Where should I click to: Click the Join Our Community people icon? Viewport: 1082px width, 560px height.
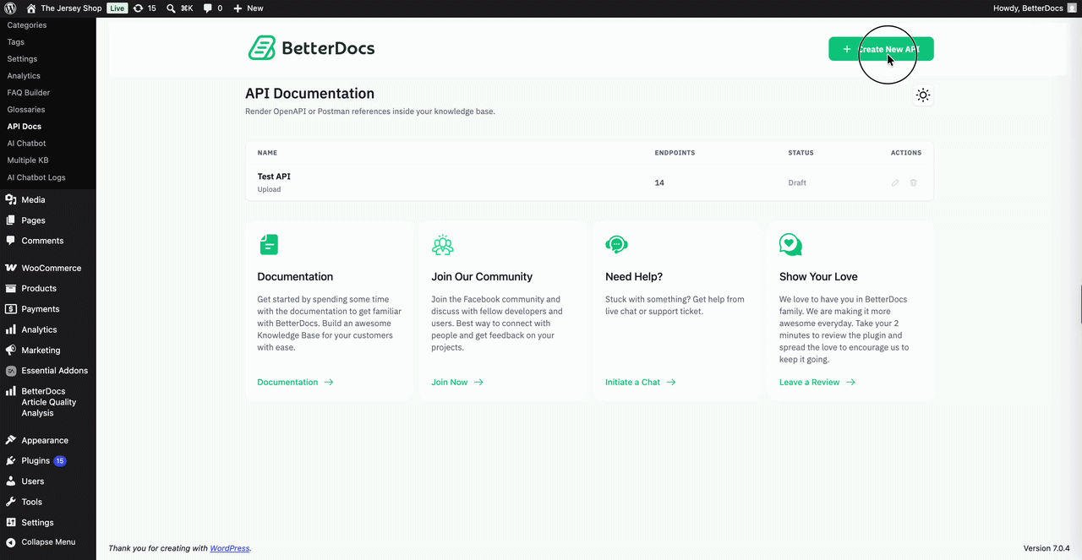click(443, 245)
